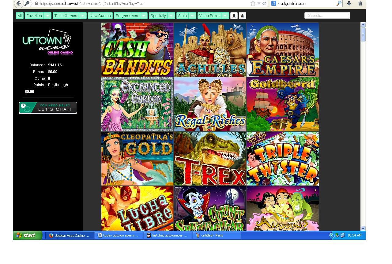Expand the Table Games dropdown arrow
The height and width of the screenshot is (264, 392).
[83, 16]
